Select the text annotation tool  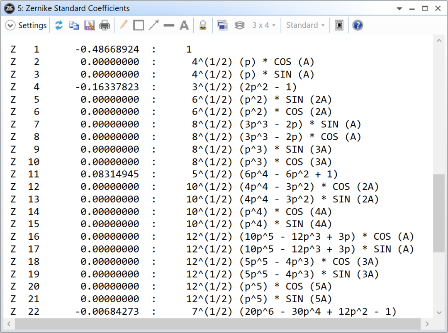point(184,25)
